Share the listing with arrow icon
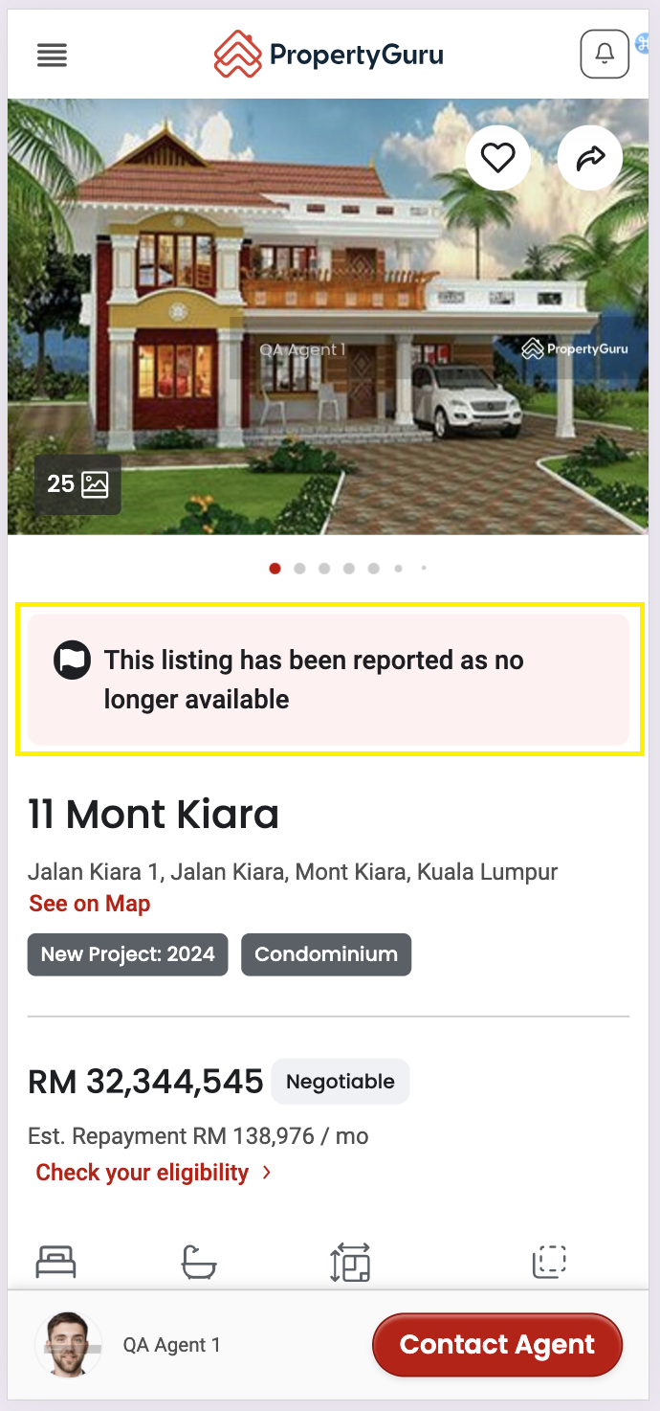 591,157
